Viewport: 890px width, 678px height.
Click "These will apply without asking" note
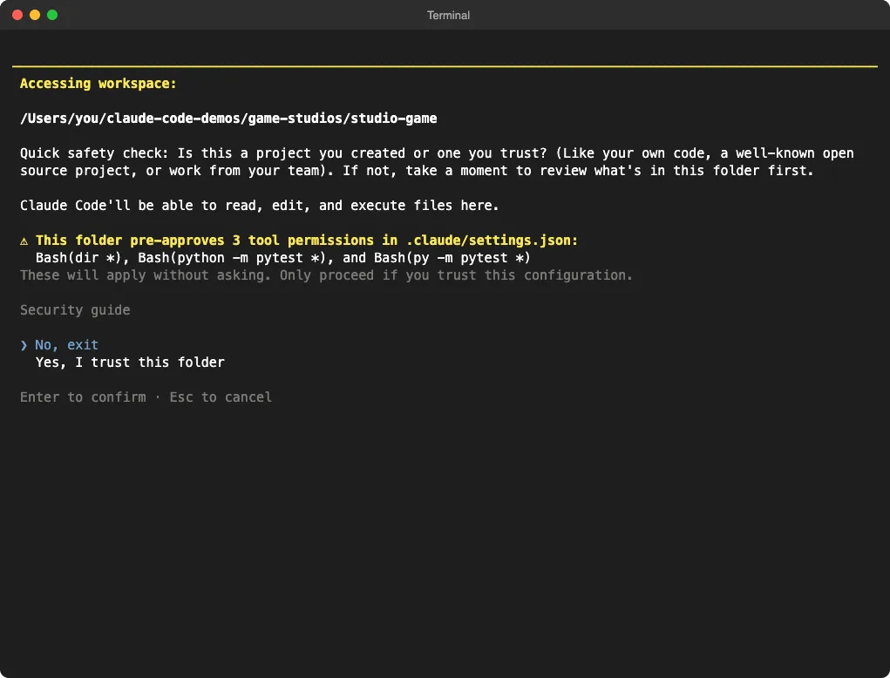pos(326,275)
